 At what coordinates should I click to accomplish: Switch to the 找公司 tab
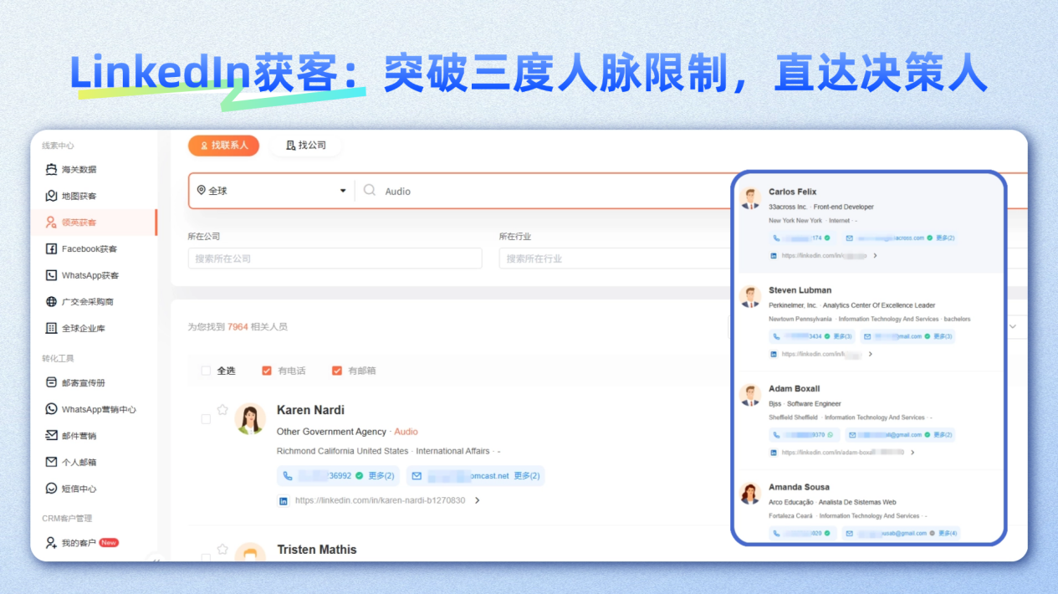[306, 146]
